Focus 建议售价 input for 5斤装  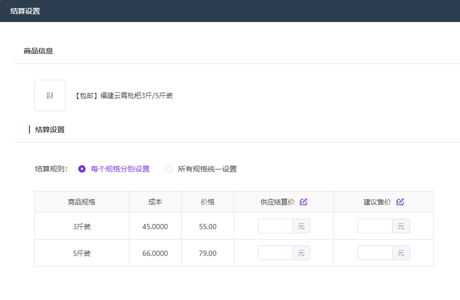(375, 253)
